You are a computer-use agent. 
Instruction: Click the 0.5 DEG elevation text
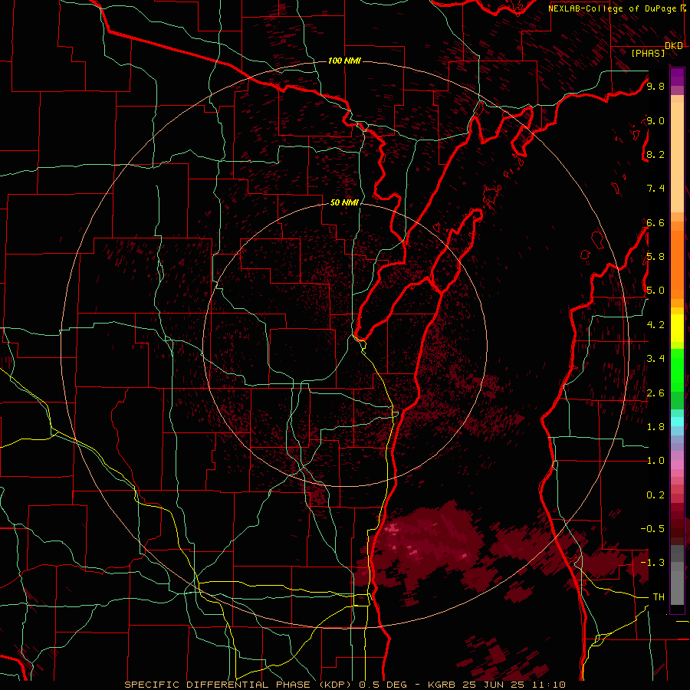tap(386, 685)
